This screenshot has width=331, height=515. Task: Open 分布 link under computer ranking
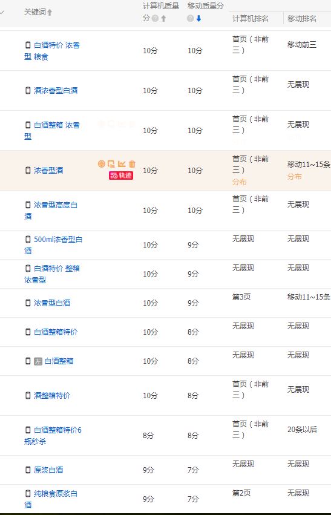[240, 182]
